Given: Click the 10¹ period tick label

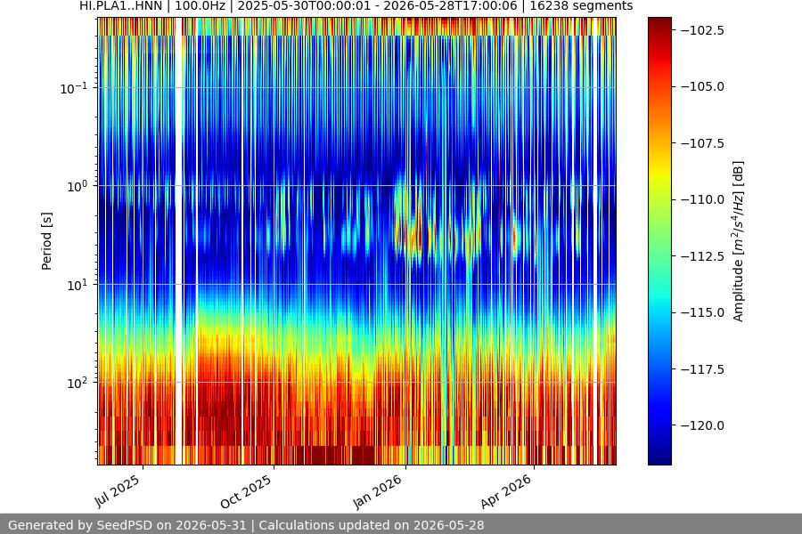Looking at the screenshot, I should (78, 285).
